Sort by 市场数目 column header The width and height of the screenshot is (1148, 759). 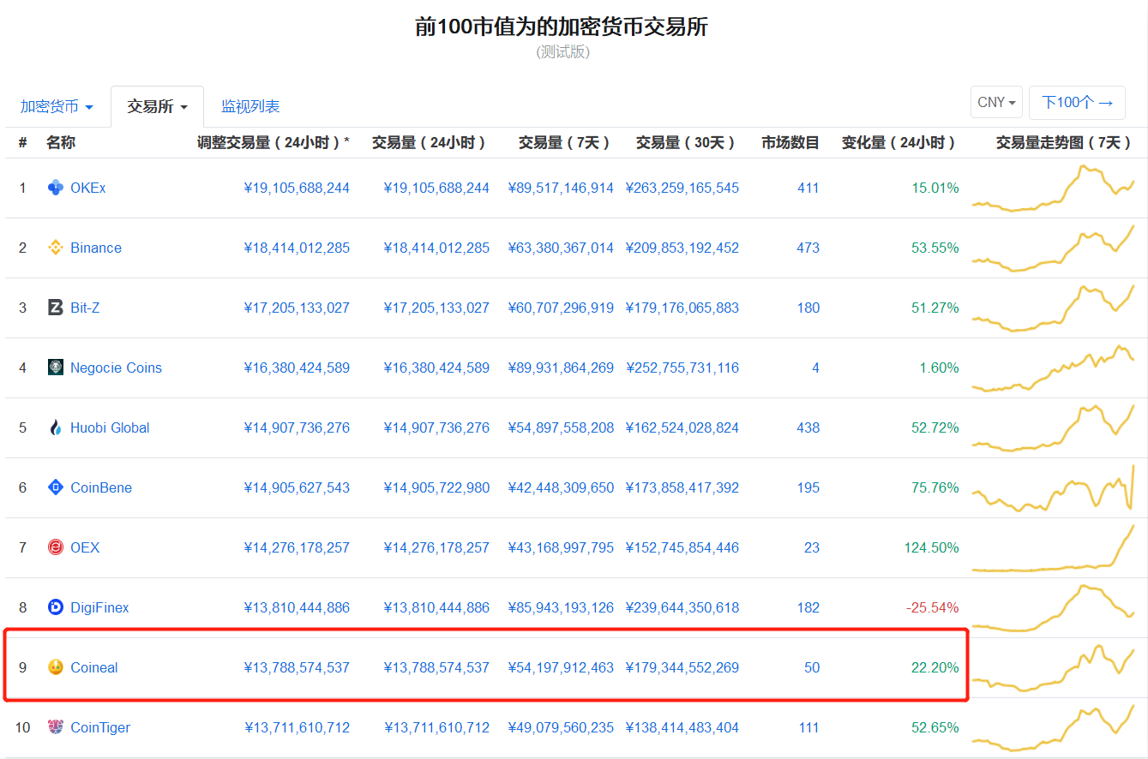790,143
